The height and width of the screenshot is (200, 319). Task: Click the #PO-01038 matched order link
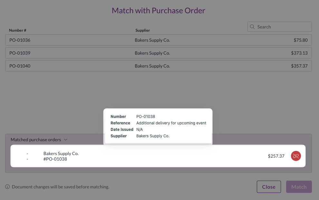(x=55, y=159)
